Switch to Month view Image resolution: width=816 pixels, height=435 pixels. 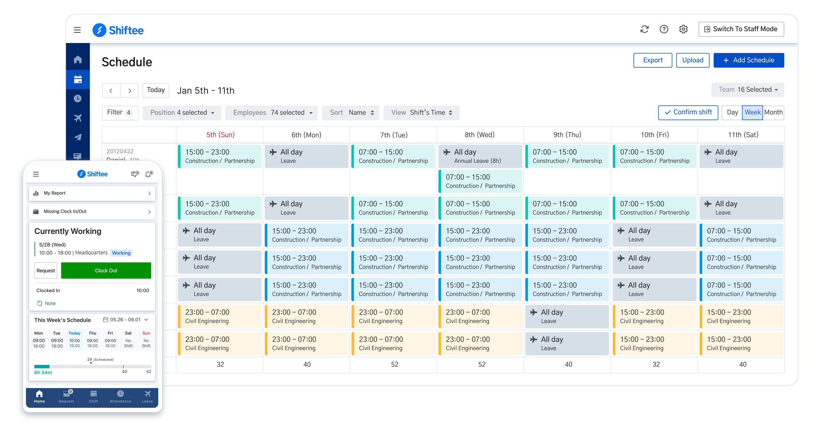773,112
